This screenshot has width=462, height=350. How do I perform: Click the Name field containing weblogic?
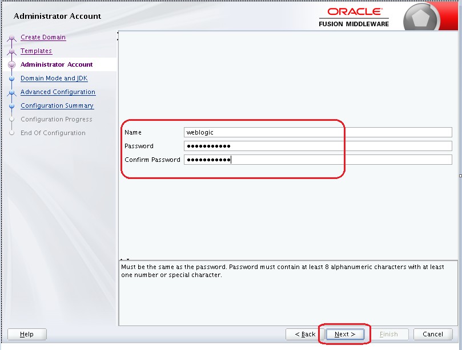coord(318,132)
